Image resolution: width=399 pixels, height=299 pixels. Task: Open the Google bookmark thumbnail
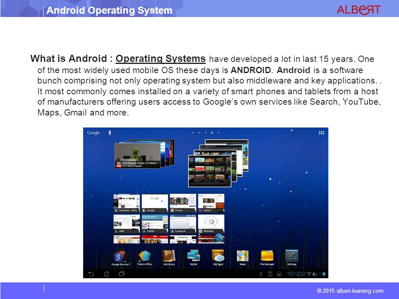pyautogui.click(x=155, y=203)
